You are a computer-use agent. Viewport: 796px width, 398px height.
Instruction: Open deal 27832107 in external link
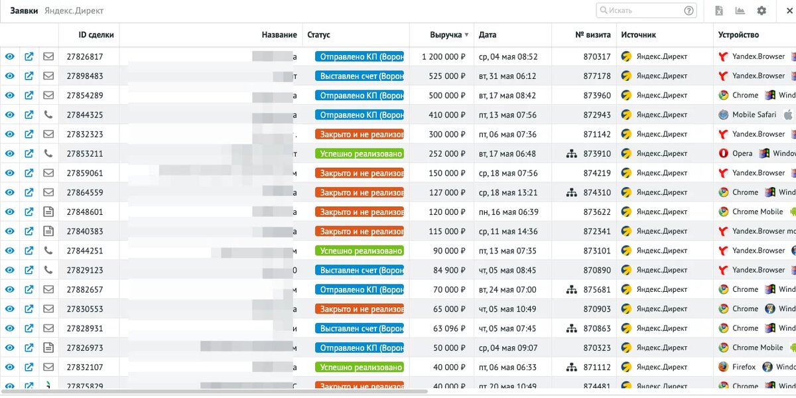coord(29,367)
